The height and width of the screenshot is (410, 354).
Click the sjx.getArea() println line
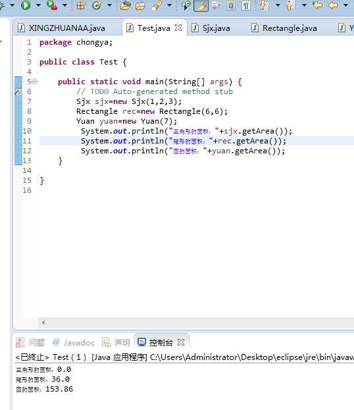(186, 131)
